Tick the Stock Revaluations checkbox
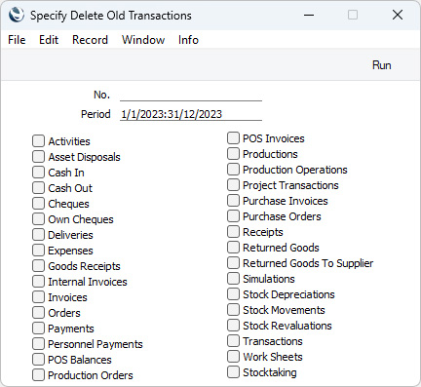Screen dimensions: 421x387 (233, 326)
